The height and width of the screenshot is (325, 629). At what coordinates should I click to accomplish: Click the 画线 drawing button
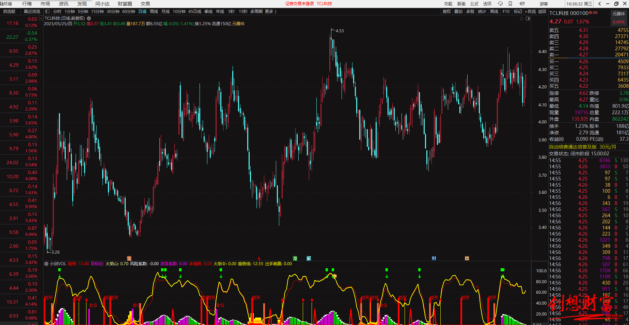(494, 12)
